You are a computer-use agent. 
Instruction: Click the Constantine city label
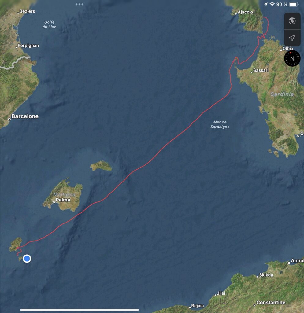(271, 302)
